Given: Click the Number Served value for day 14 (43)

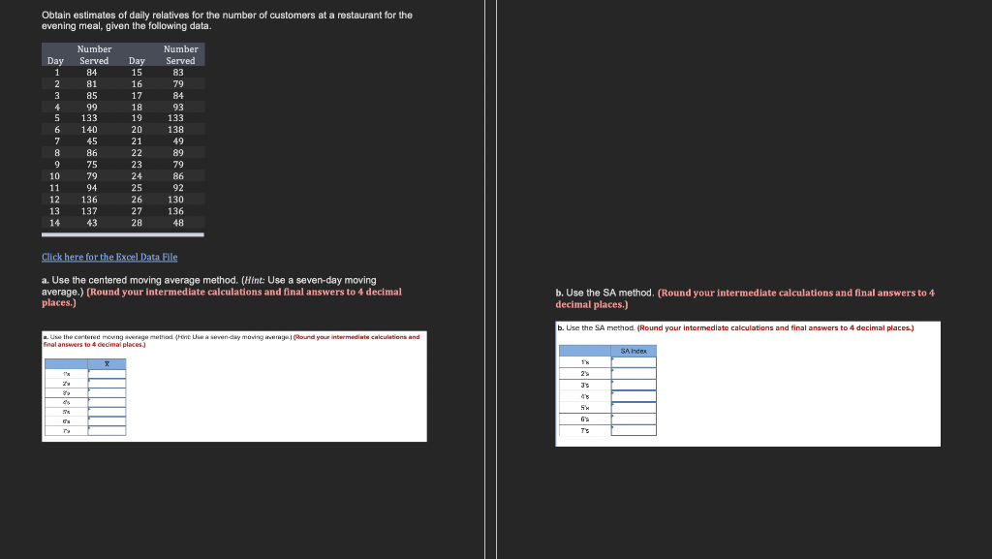Looking at the screenshot, I should (x=92, y=223).
